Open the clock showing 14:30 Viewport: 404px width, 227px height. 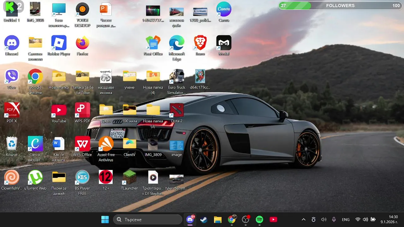[389, 219]
